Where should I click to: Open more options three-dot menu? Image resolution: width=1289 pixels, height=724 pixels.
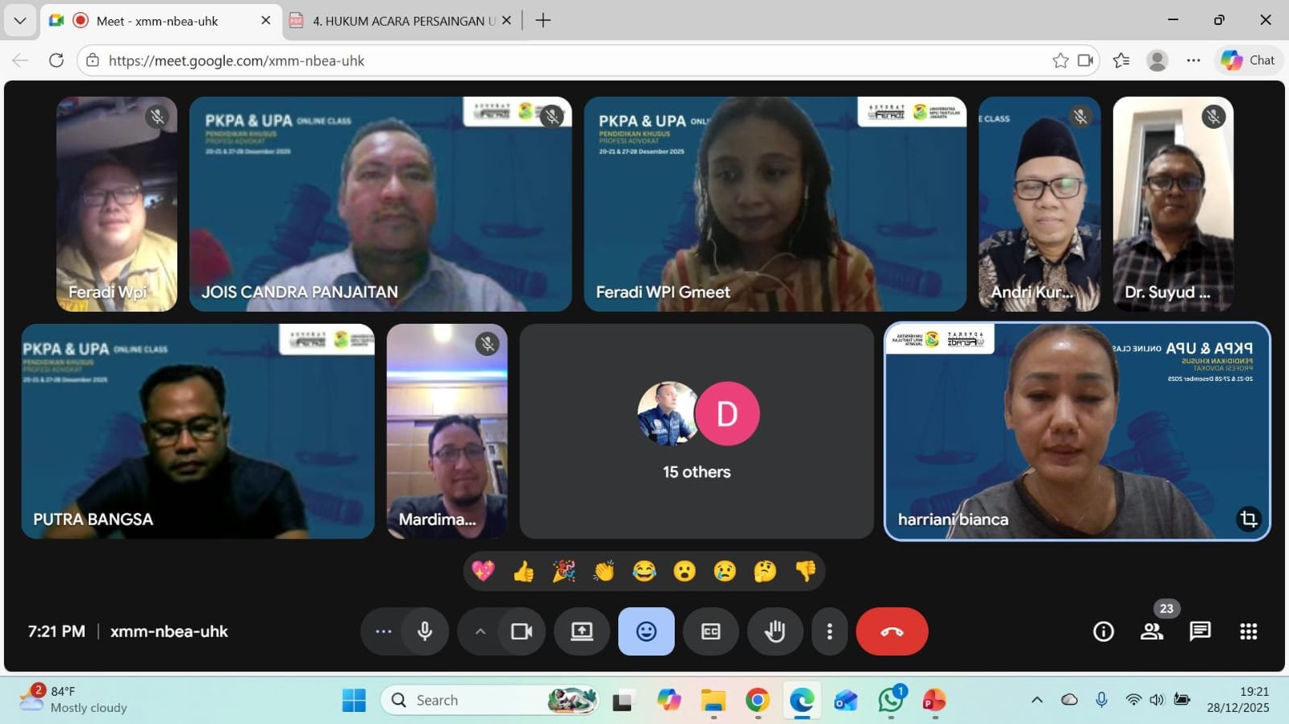(829, 631)
